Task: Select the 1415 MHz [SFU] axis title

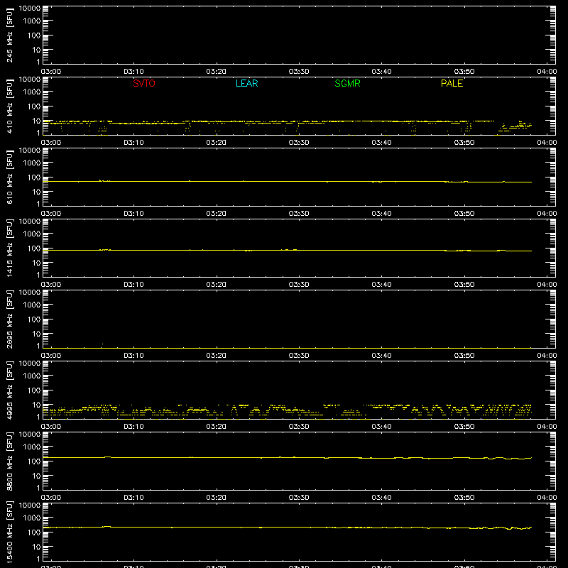Action: [9, 248]
